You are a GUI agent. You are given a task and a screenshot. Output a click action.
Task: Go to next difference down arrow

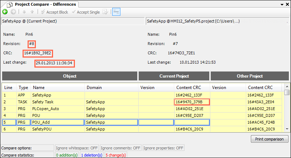click(24, 12)
